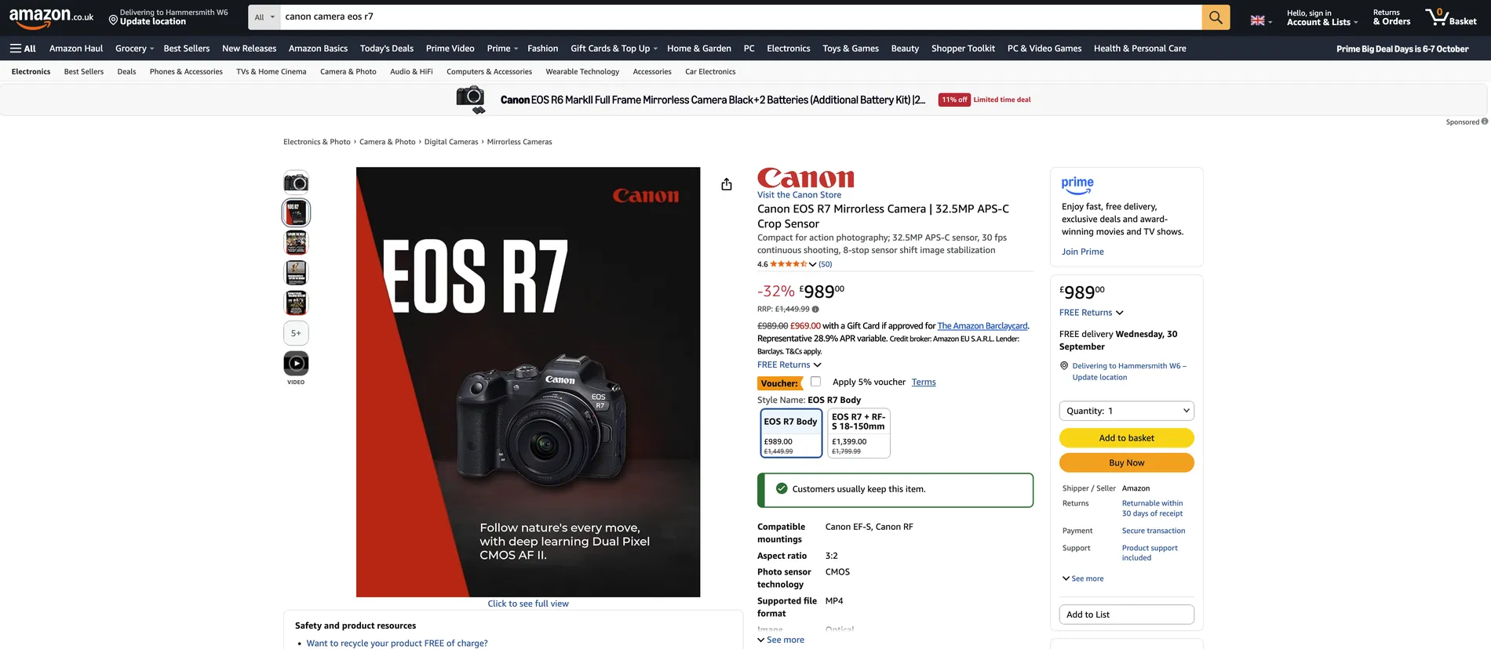
Task: Tick the Apply 5% voucher checkbox
Action: tap(816, 382)
